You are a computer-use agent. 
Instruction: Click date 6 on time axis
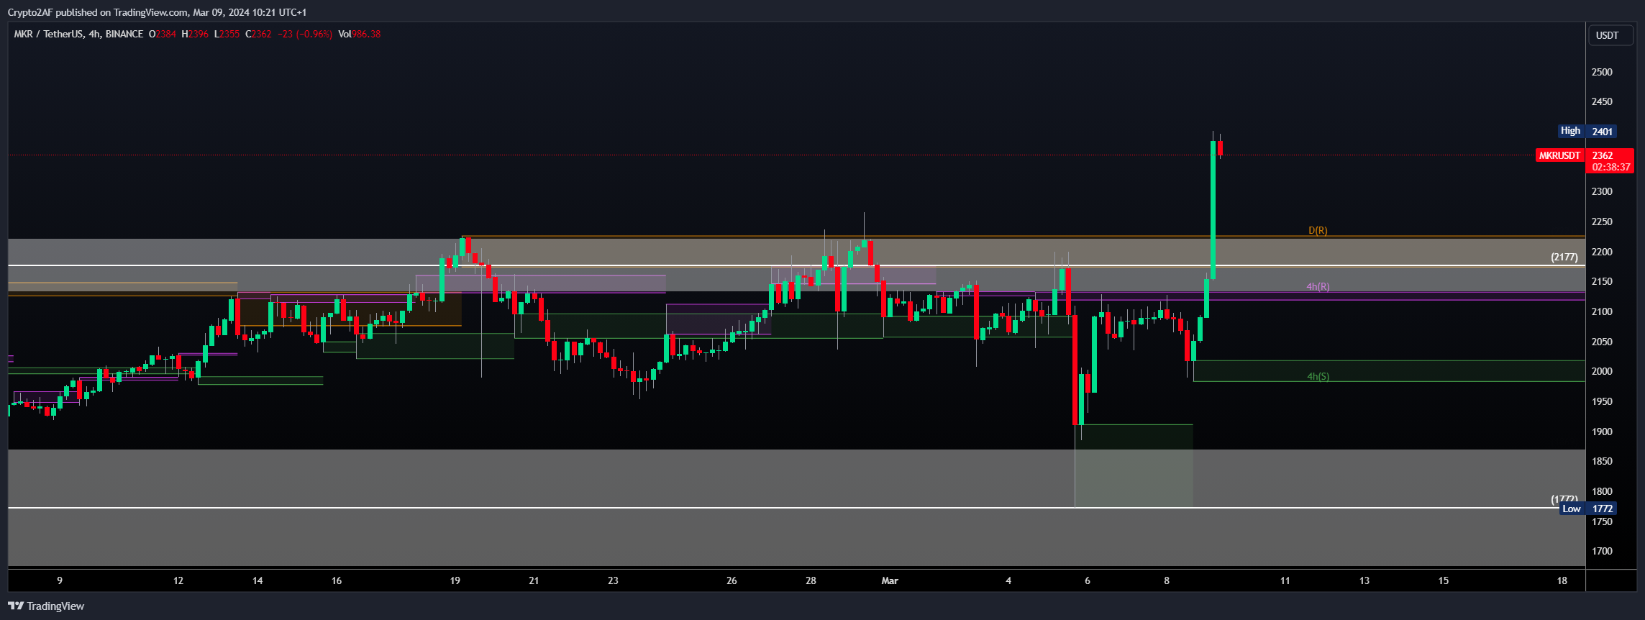coord(1088,581)
